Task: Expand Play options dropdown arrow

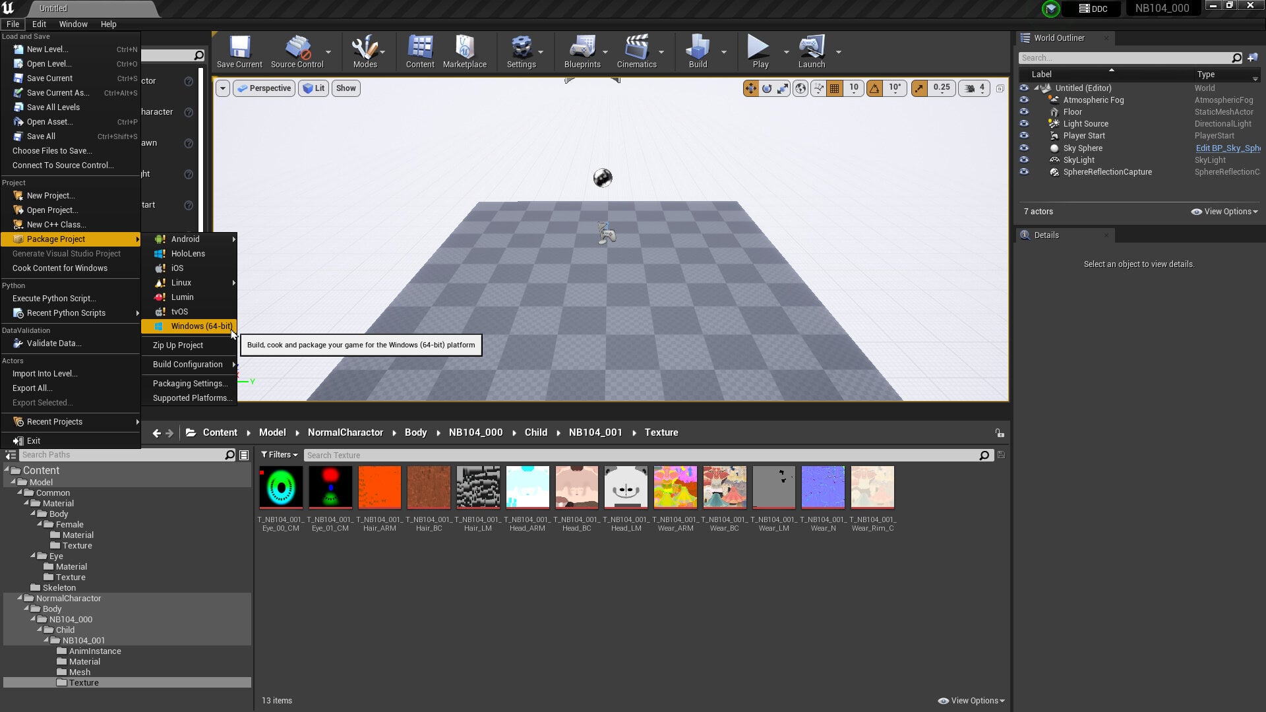Action: tap(786, 52)
